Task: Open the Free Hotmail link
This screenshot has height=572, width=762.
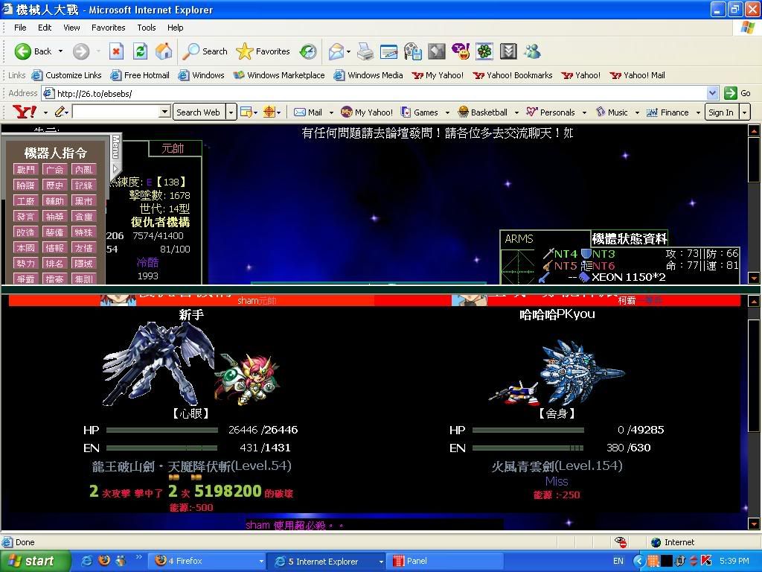Action: [x=140, y=75]
